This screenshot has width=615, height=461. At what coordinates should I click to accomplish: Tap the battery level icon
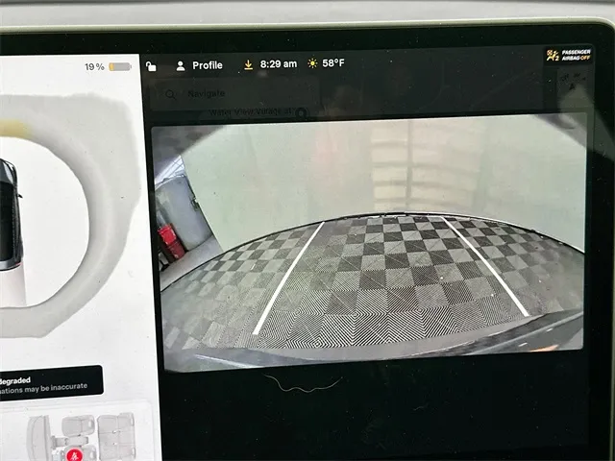(120, 67)
